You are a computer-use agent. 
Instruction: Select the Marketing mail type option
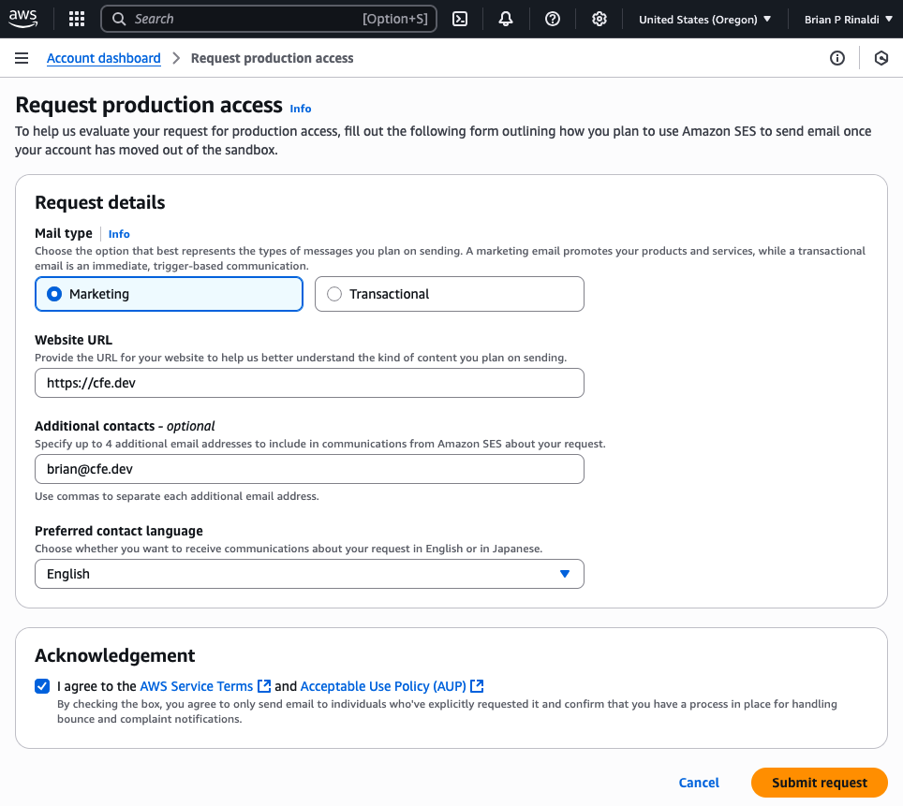[x=53, y=293]
